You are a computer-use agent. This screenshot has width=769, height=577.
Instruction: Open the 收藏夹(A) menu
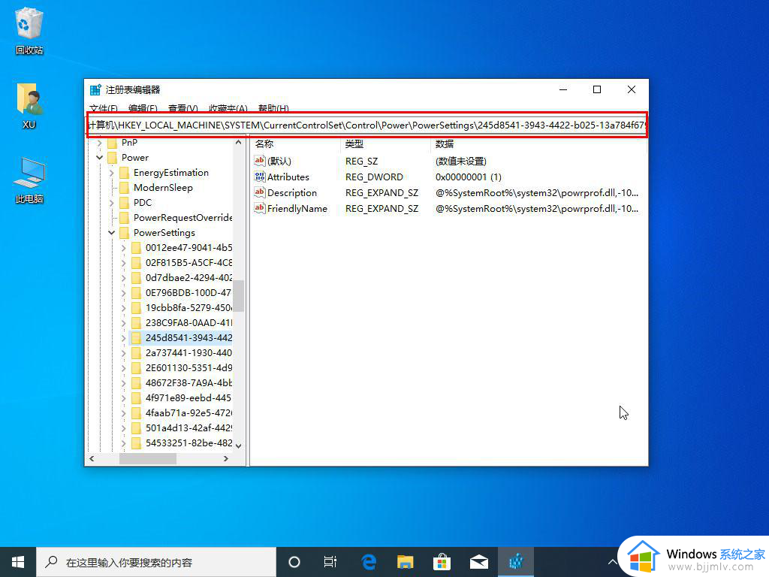(228, 108)
